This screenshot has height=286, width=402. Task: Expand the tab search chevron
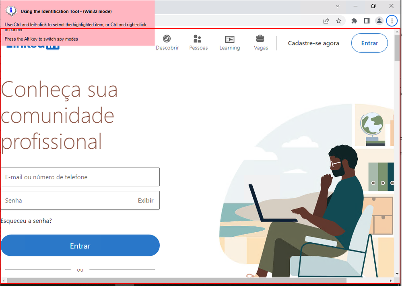tap(338, 6)
